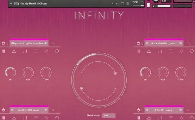The width and height of the screenshot is (195, 120).
Task: Solo the drone stretched grains layer
Action: (142, 43)
